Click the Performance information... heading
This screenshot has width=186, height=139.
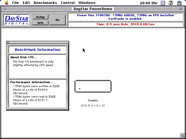pyautogui.click(x=31, y=82)
